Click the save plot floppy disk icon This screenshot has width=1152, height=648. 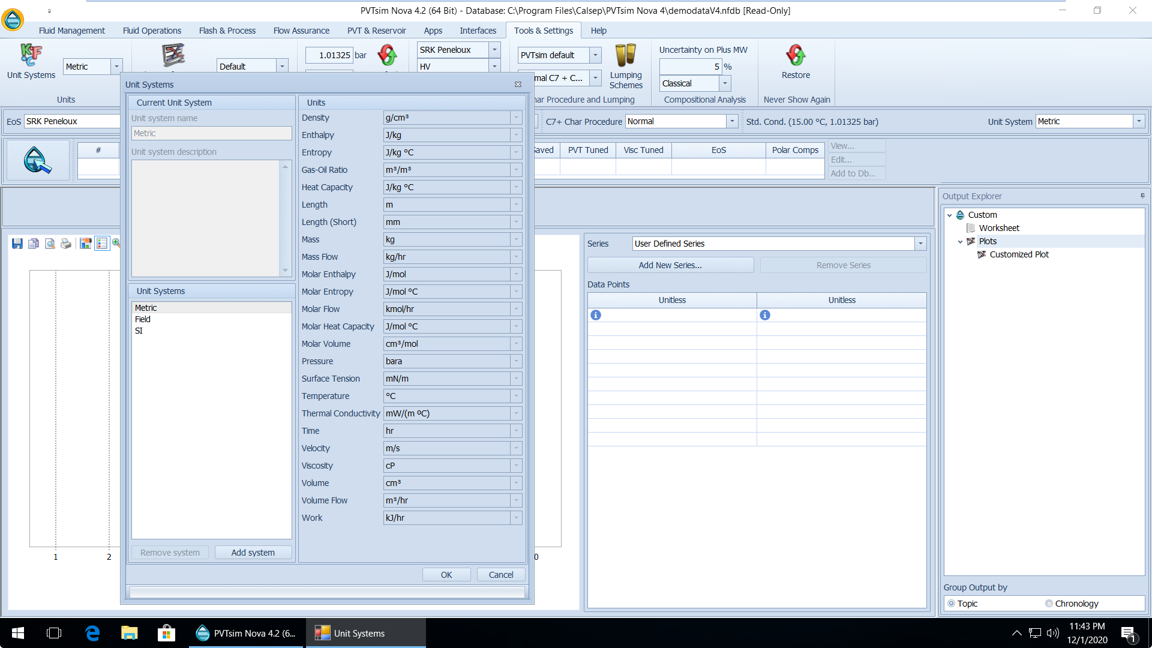pyautogui.click(x=17, y=243)
